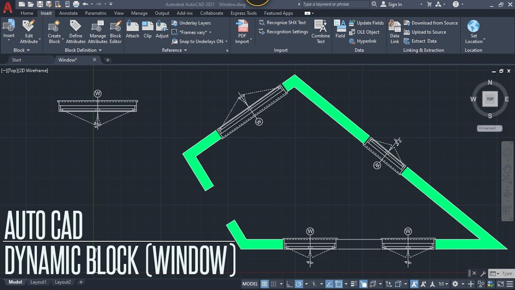Click the Plot printer icon in quick access toolbar
This screenshot has height=290, width=515.
76,4
